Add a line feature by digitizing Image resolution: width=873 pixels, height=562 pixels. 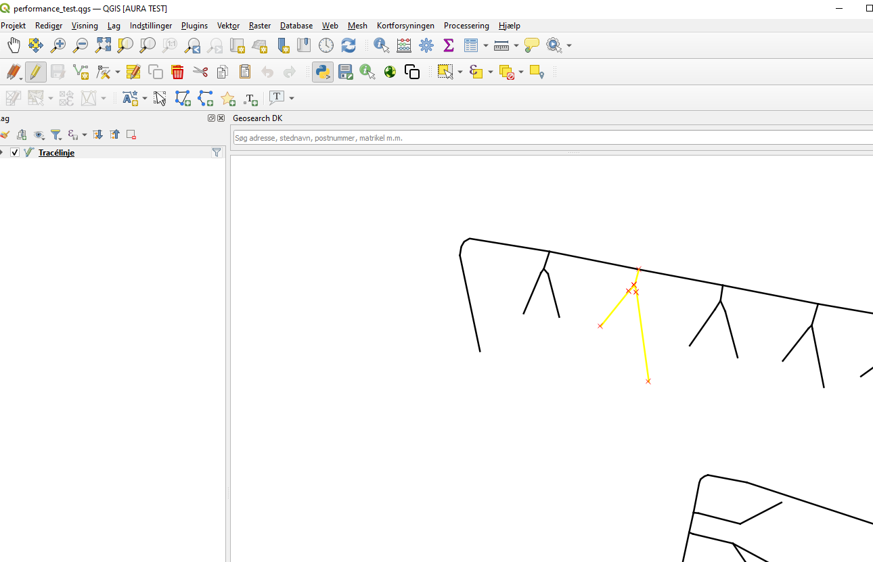coord(81,72)
